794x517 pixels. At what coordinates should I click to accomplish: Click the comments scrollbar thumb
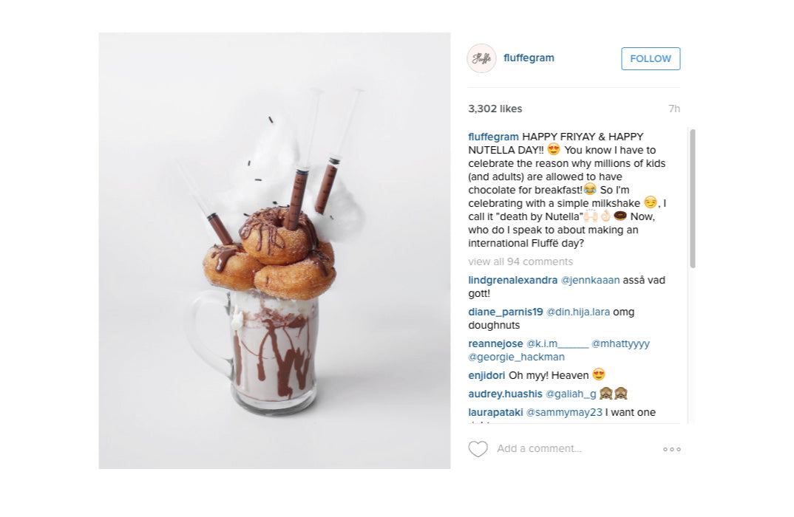click(692, 198)
